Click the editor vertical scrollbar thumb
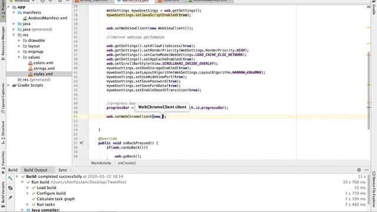377x212 pixels. point(369,90)
